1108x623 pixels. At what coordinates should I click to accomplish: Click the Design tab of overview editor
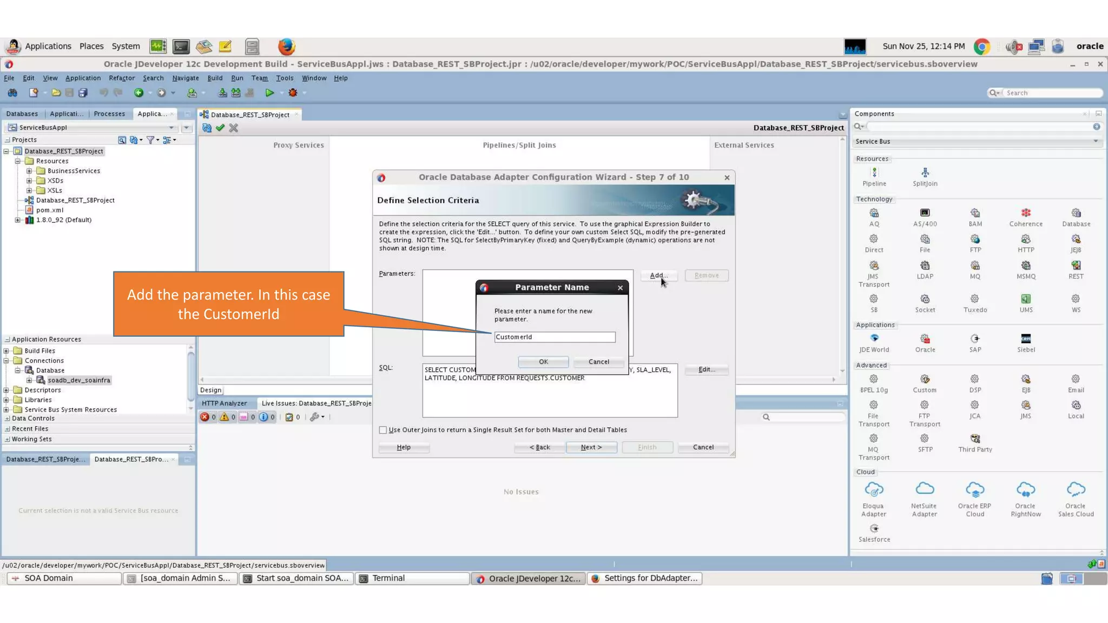tap(210, 390)
